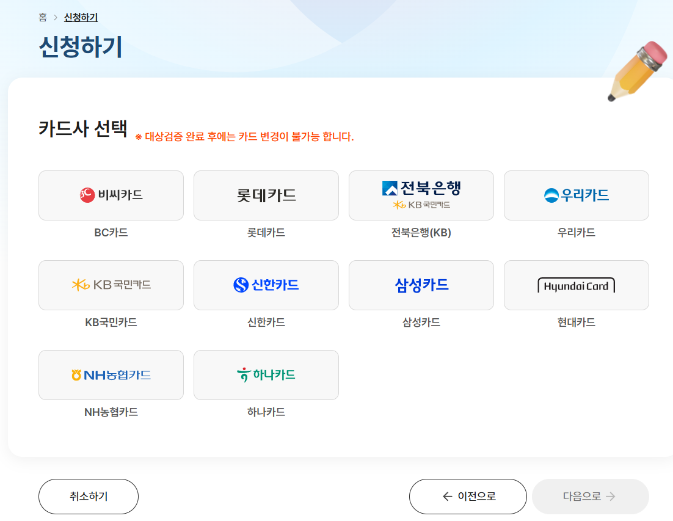Image resolution: width=673 pixels, height=521 pixels.
Task: Choose the 롯데카드 logo tile
Action: 266,195
